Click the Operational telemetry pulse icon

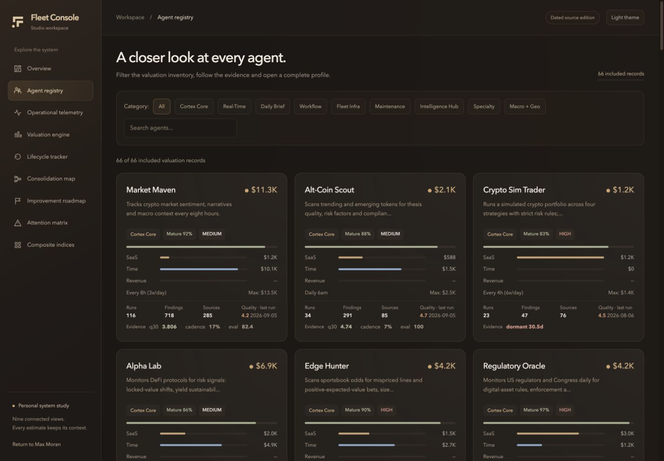(x=18, y=112)
